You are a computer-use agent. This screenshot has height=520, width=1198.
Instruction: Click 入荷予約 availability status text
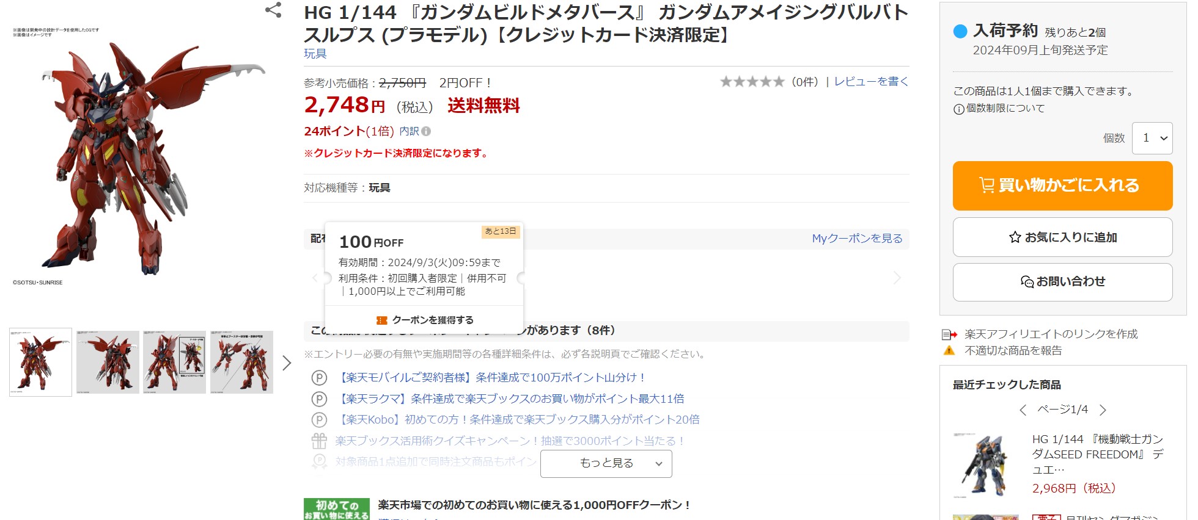pos(1005,31)
